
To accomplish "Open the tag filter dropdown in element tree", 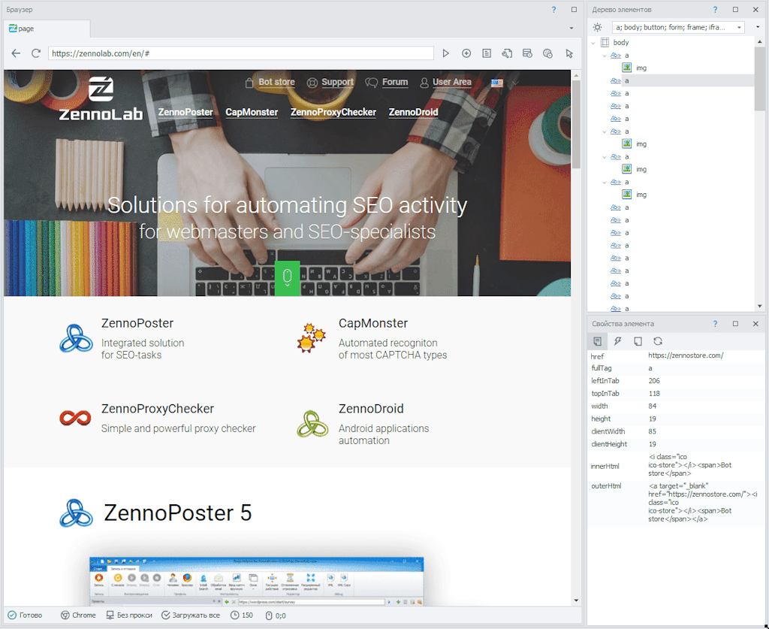I will (740, 27).
